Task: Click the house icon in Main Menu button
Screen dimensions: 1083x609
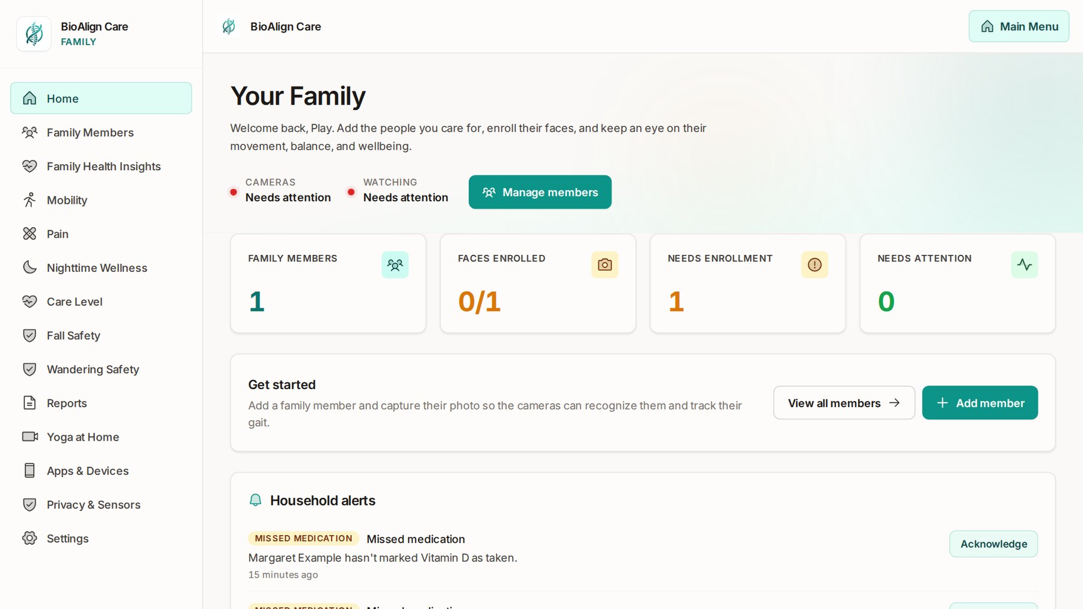Action: click(987, 26)
